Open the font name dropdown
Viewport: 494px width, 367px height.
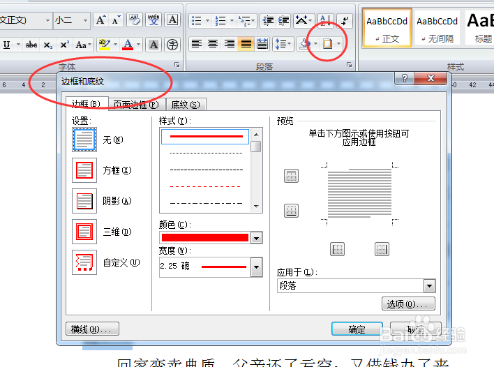click(47, 20)
